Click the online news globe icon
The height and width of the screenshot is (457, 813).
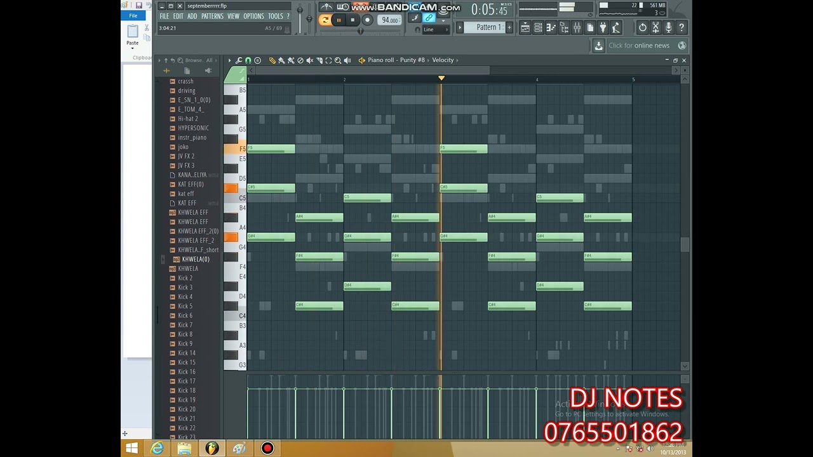682,46
